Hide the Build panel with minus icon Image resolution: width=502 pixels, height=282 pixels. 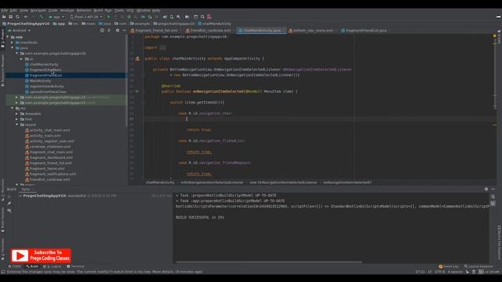coord(493,189)
